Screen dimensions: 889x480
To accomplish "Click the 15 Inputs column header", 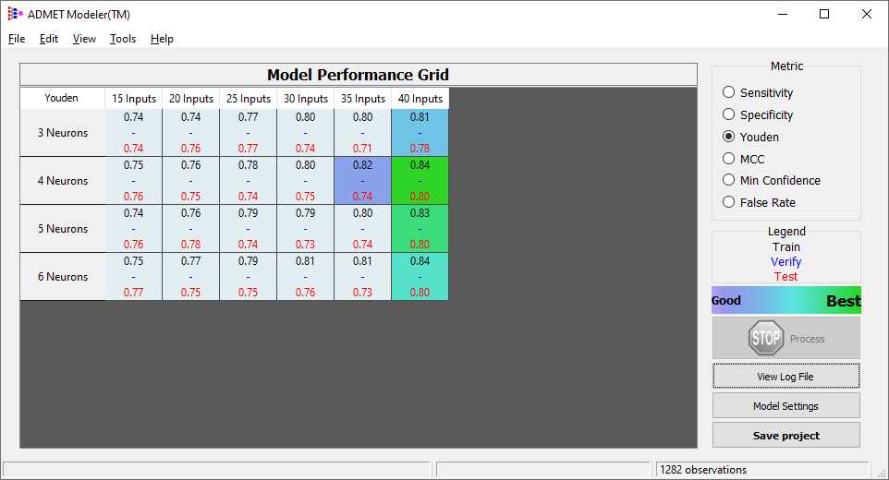I will [x=134, y=98].
